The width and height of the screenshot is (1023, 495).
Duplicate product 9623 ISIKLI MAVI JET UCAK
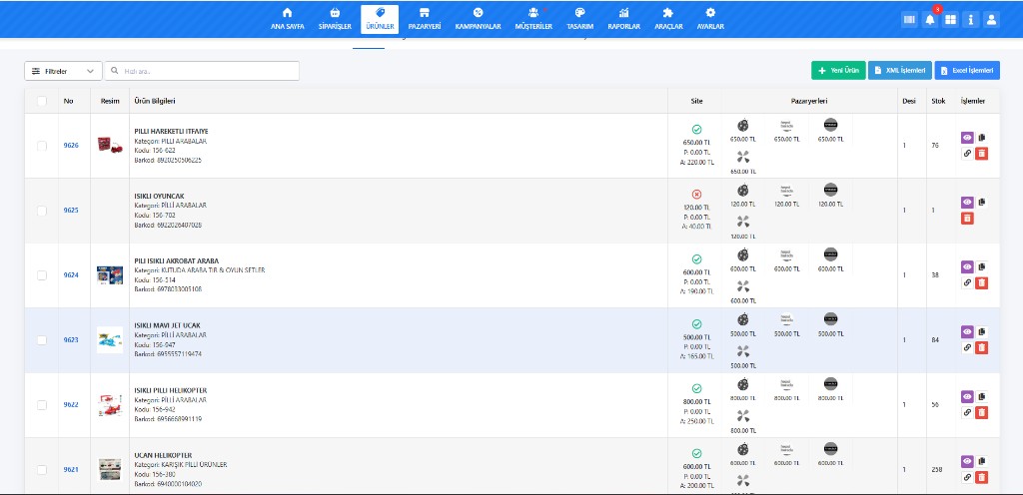(983, 331)
